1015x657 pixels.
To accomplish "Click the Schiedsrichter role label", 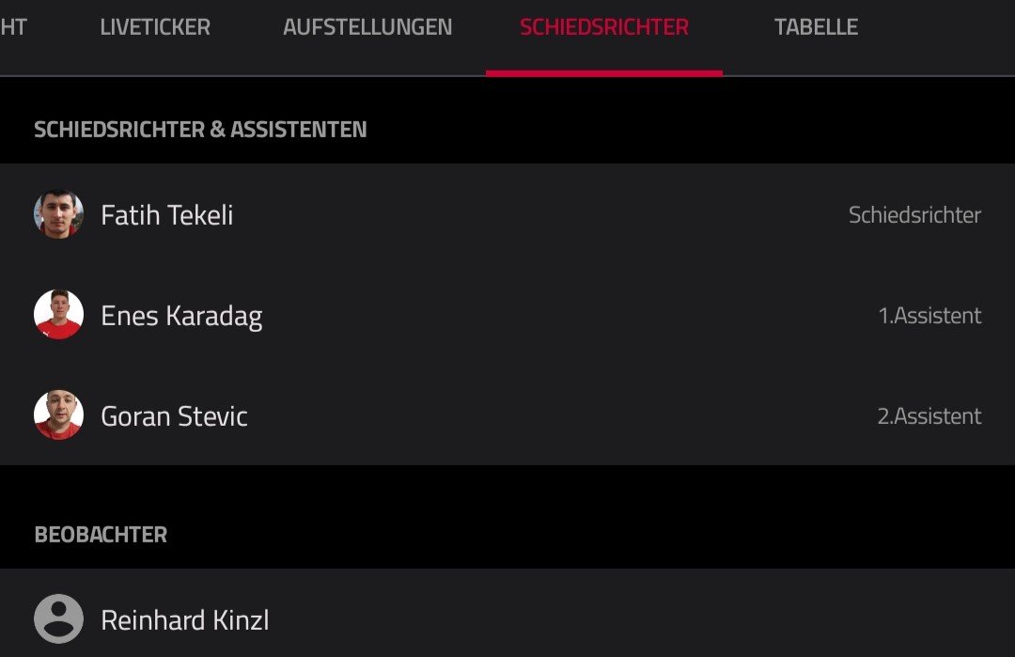I will point(914,215).
